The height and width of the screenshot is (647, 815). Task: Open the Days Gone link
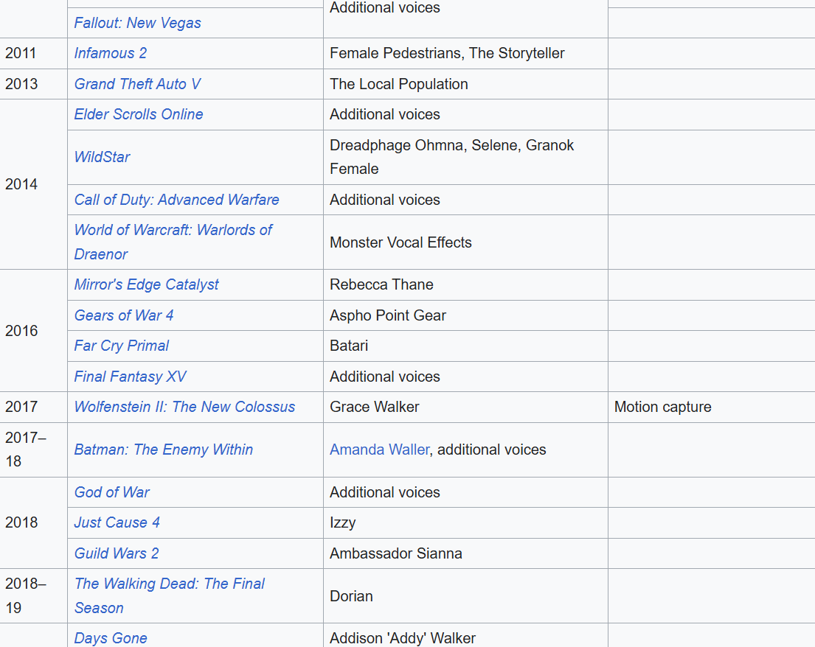click(110, 638)
